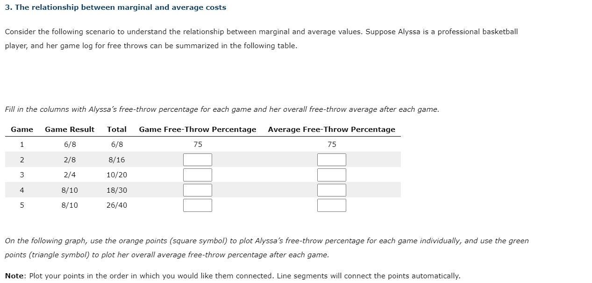Click Game 2 average free-throw percentage input box
This screenshot has height=283, width=592.
click(x=331, y=160)
